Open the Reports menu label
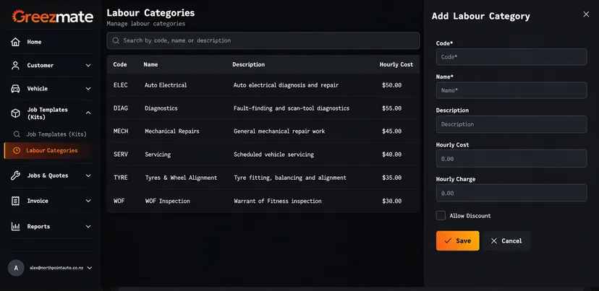The height and width of the screenshot is (291, 599). pyautogui.click(x=38, y=226)
